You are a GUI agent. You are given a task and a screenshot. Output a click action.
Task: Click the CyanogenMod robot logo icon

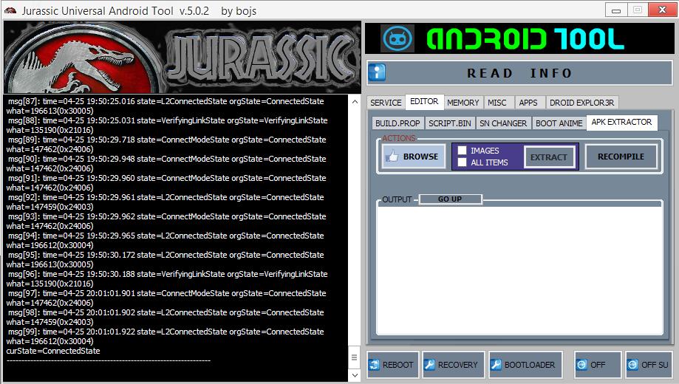(x=397, y=38)
